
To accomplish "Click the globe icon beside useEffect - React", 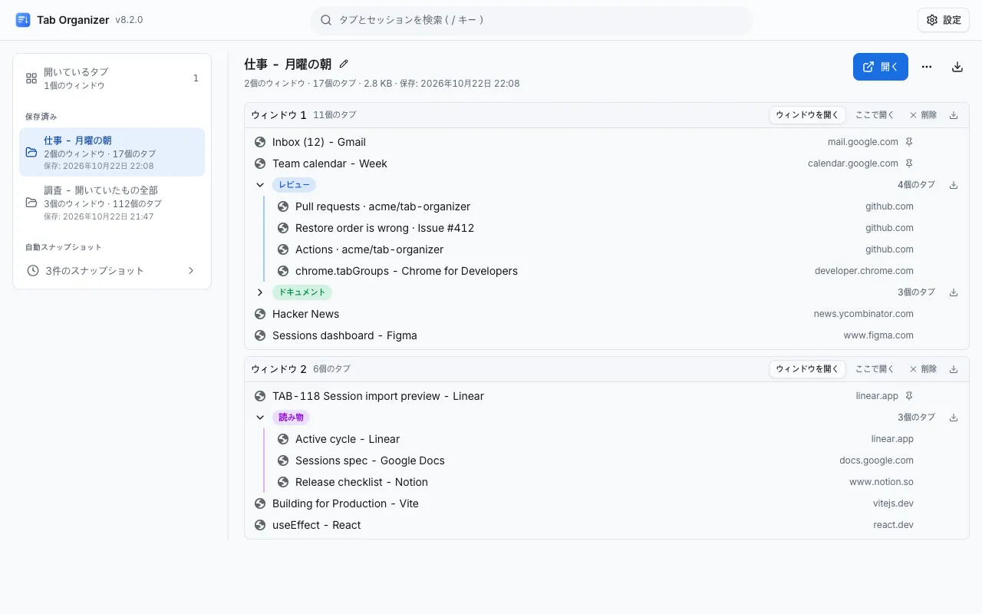I will (x=260, y=525).
